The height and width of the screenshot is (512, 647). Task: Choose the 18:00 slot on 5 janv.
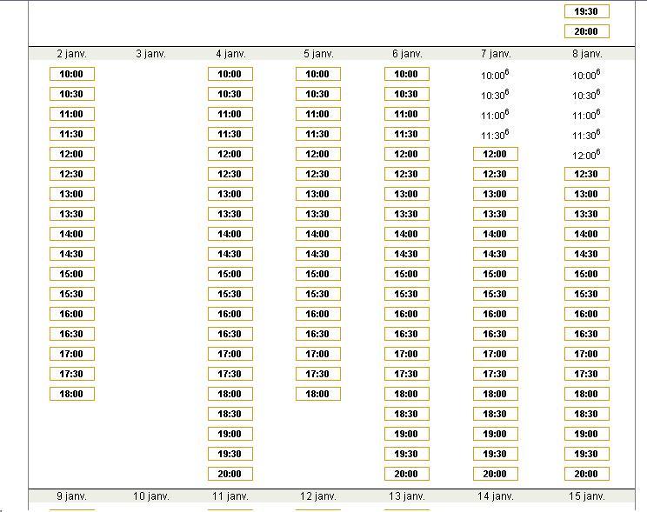pyautogui.click(x=318, y=394)
